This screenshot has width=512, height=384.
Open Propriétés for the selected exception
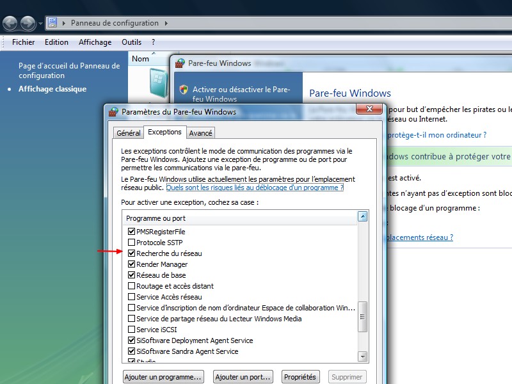(x=300, y=377)
